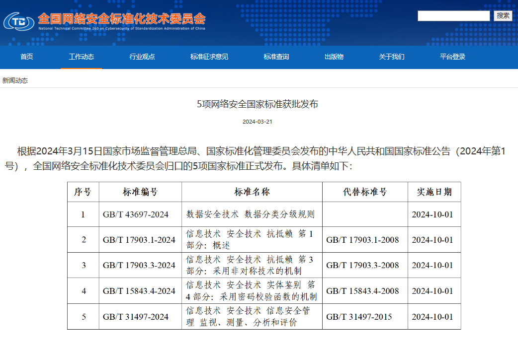Image resolution: width=518 pixels, height=350 pixels.
Task: Click the TC260 committee logo icon
Action: pos(18,22)
